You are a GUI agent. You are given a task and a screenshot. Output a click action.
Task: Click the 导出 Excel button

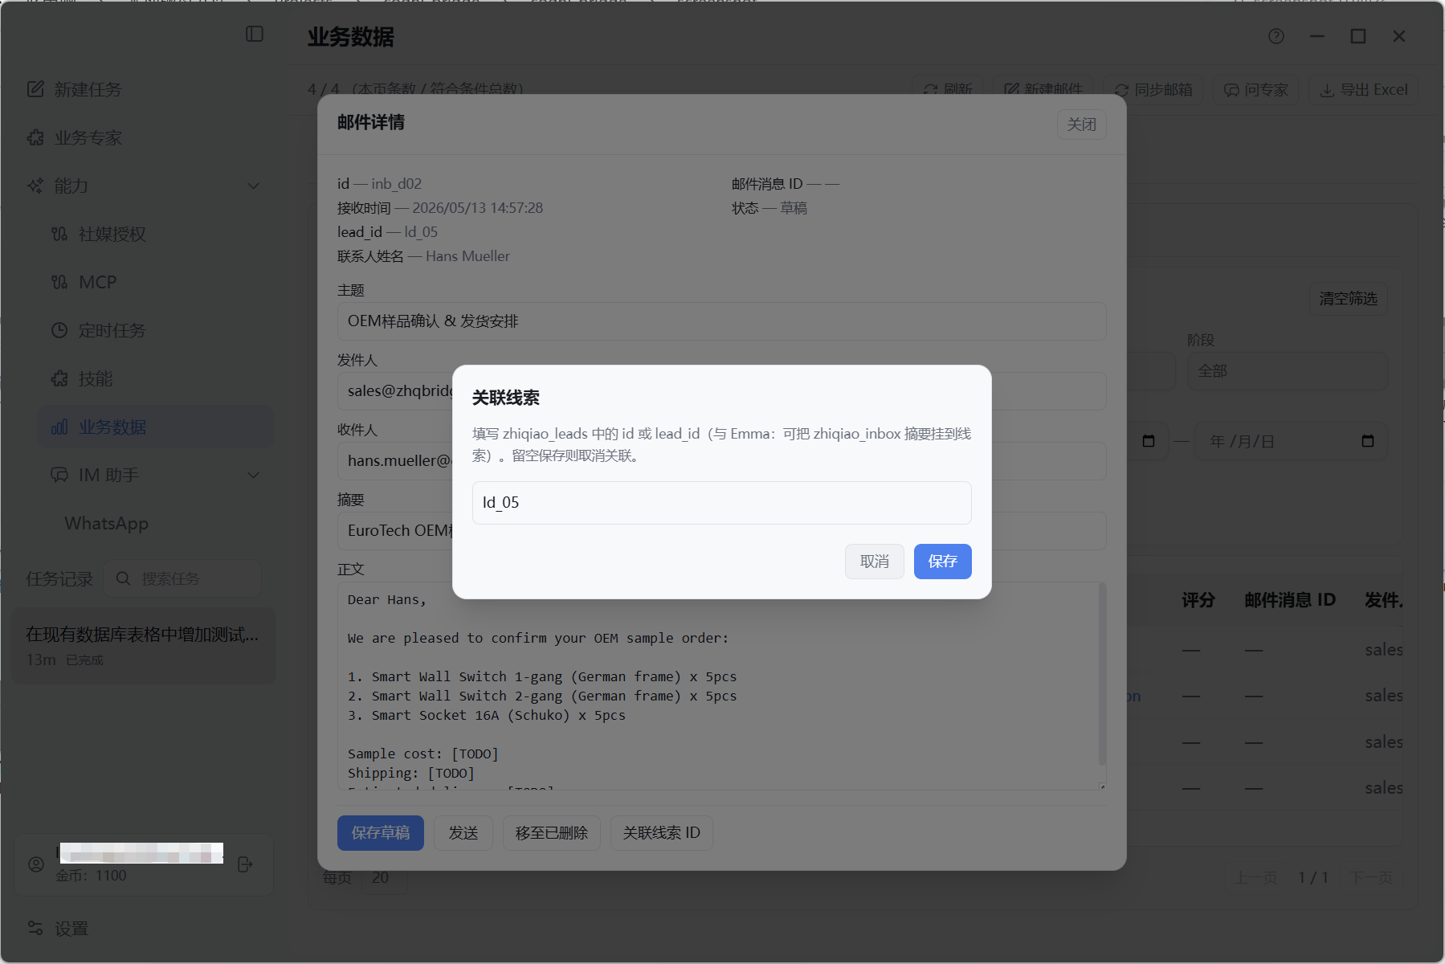pyautogui.click(x=1364, y=90)
